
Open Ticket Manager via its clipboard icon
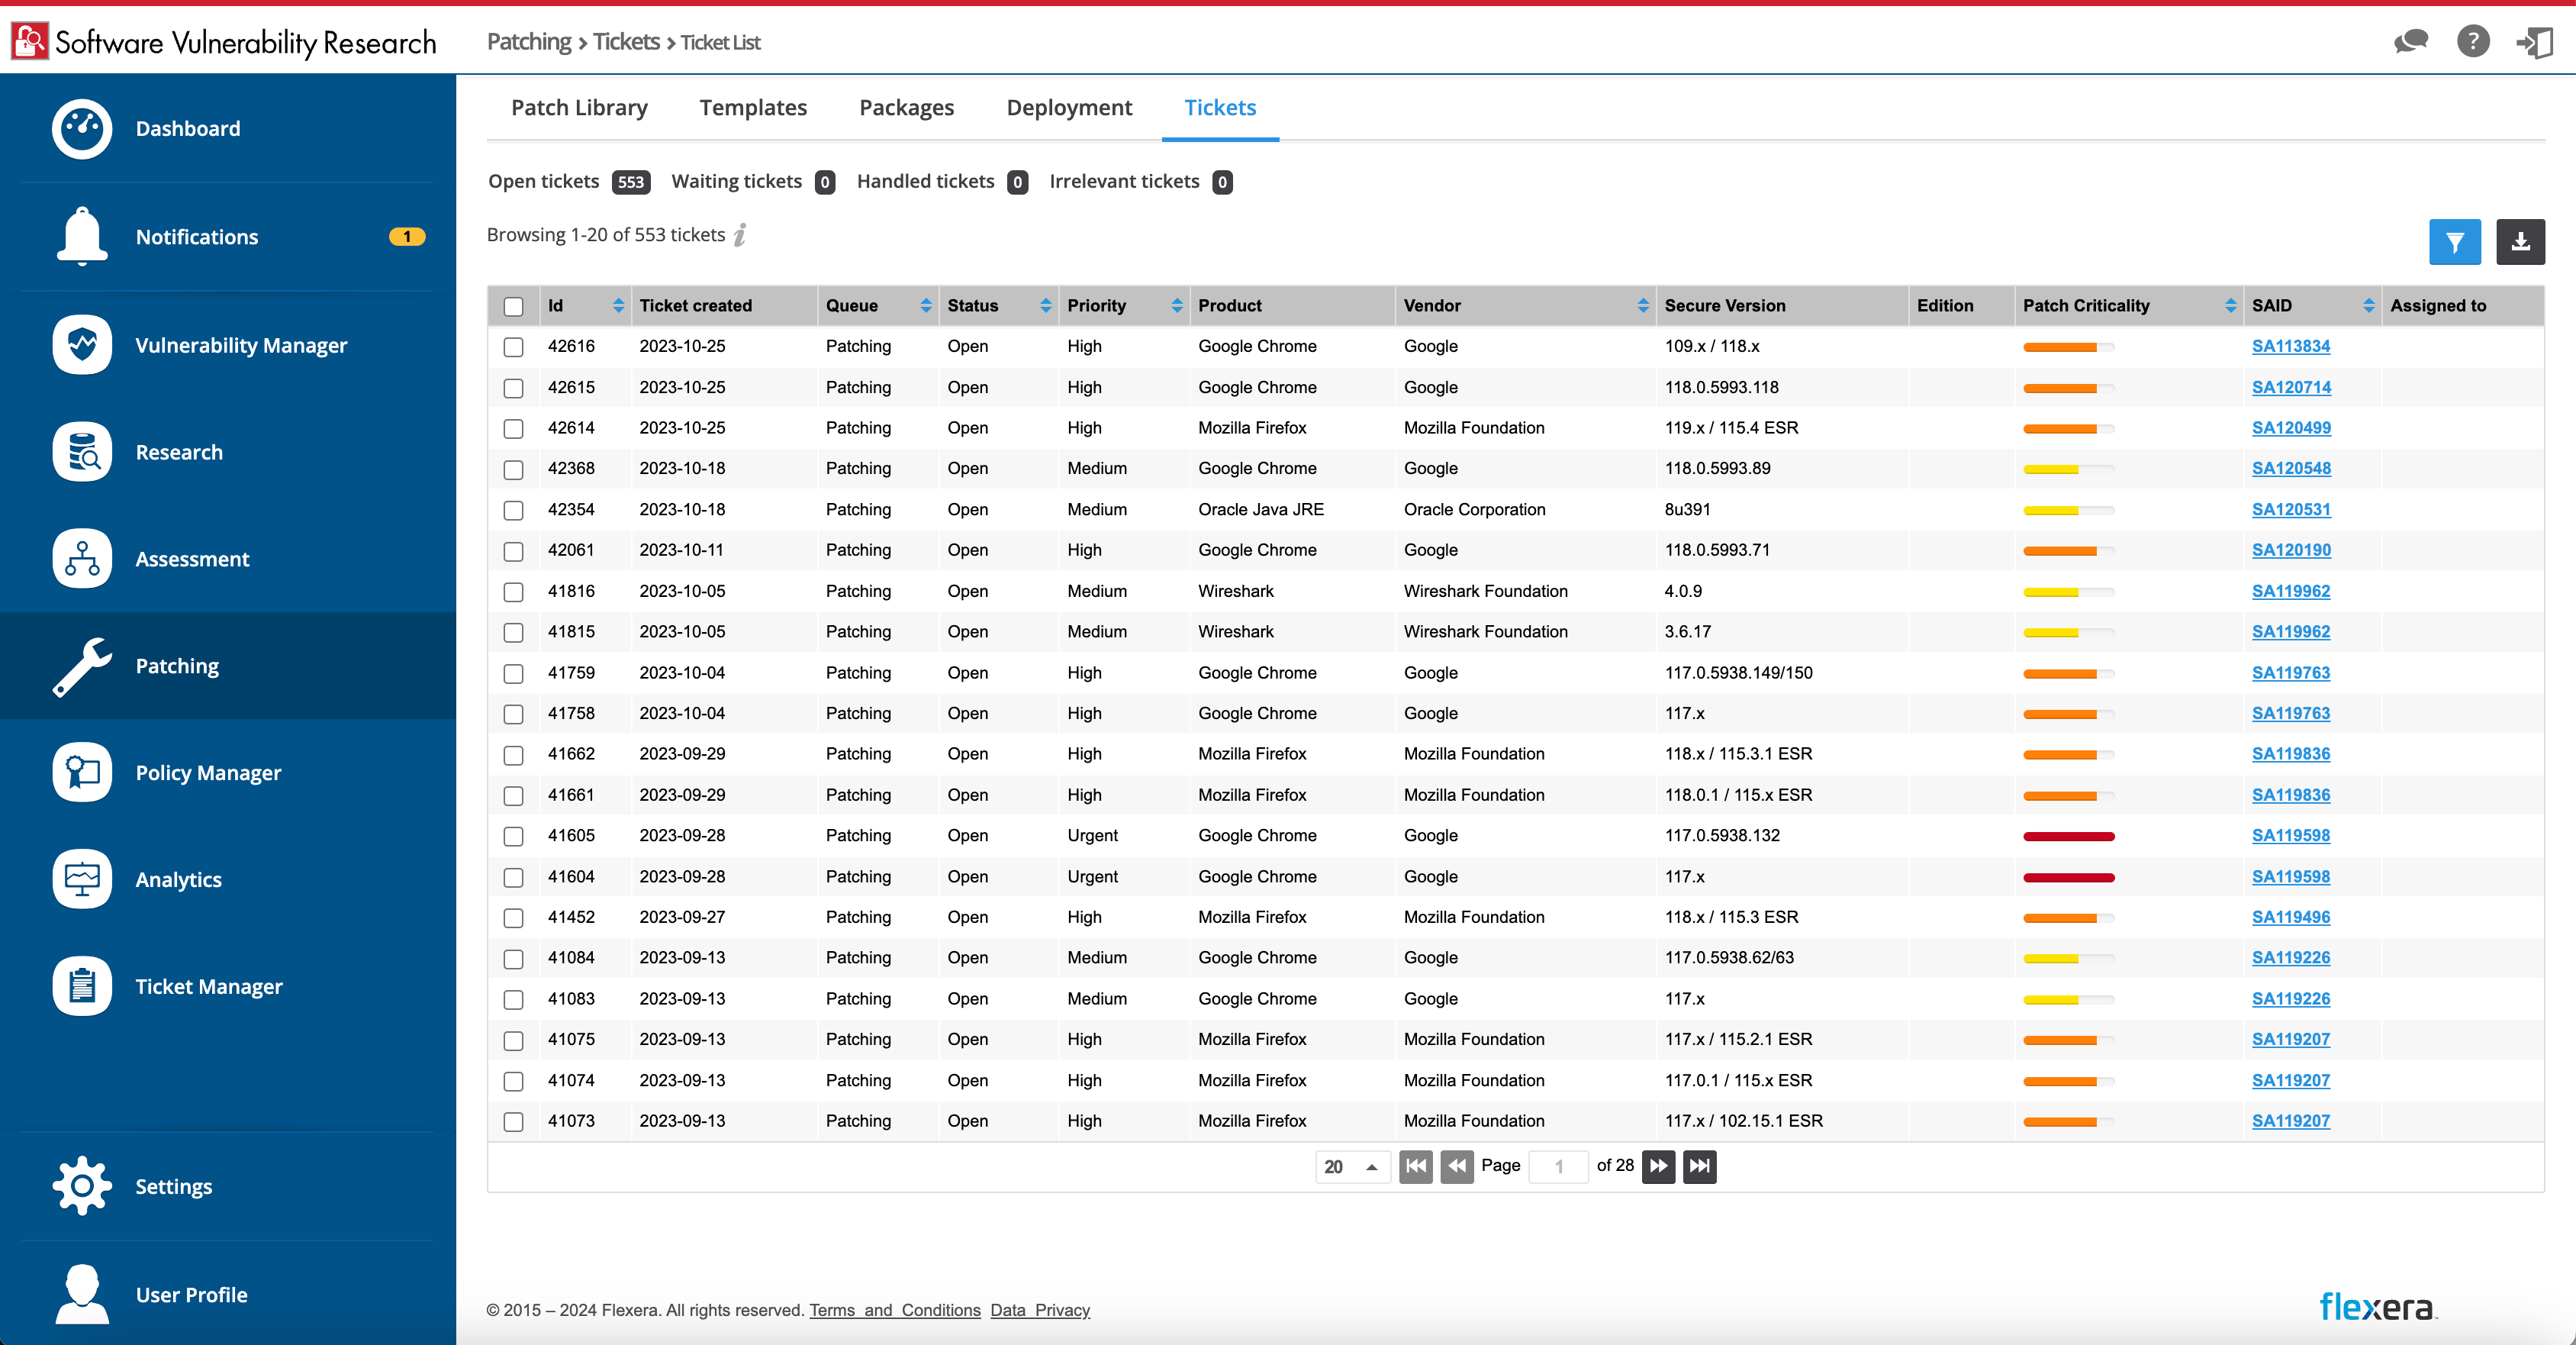tap(81, 985)
